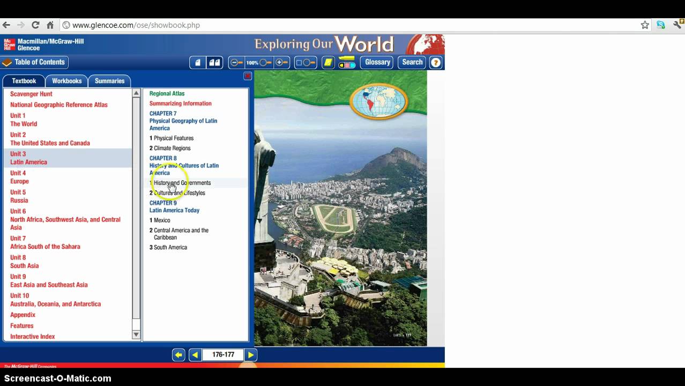Screen dimensions: 685x386
Task: Open Unit 2 The United States and Canada
Action: (x=50, y=139)
